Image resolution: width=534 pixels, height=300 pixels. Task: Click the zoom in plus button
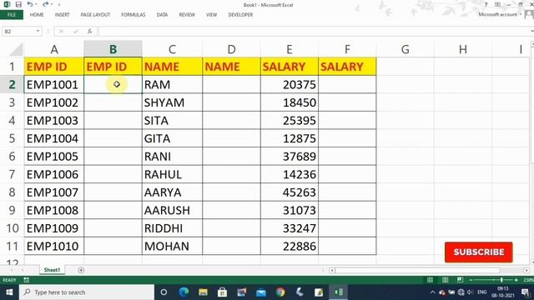point(516,280)
